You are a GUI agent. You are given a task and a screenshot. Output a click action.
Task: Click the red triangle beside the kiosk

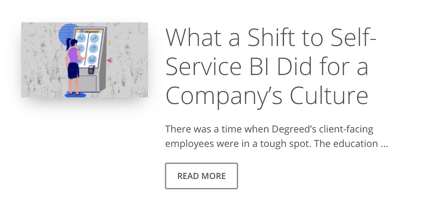coord(110,60)
